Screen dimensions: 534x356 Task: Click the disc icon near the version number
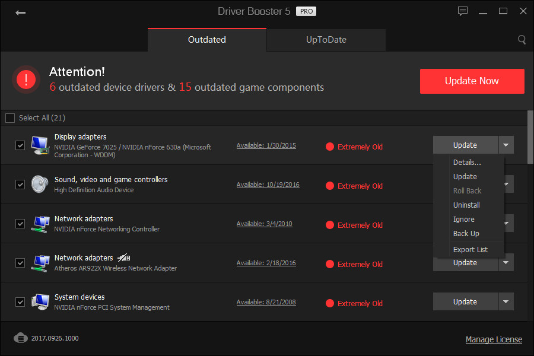coord(21,338)
